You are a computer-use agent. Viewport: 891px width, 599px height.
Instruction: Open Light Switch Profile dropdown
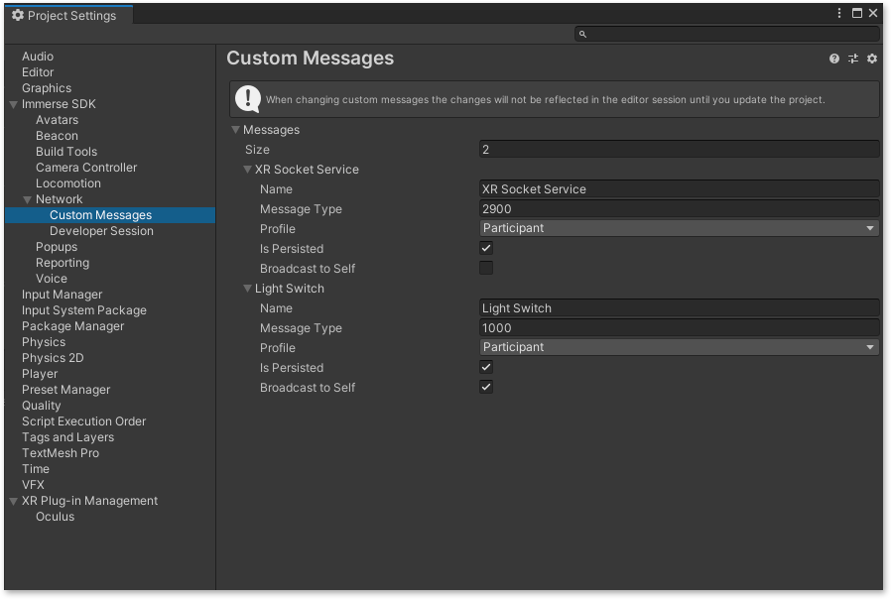click(679, 347)
